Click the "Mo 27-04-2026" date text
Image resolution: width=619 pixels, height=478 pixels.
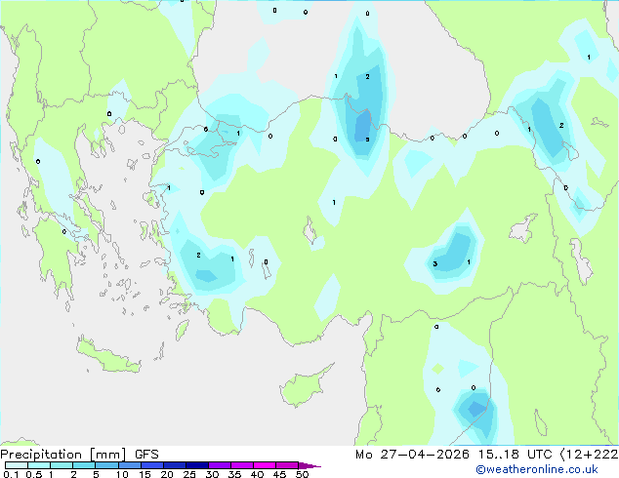412,455
